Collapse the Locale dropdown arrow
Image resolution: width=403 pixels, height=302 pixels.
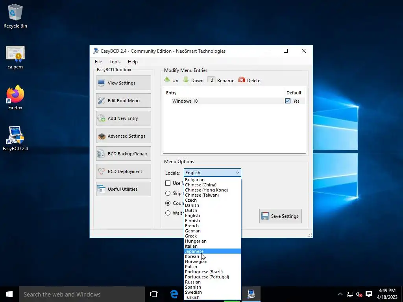[x=237, y=173]
